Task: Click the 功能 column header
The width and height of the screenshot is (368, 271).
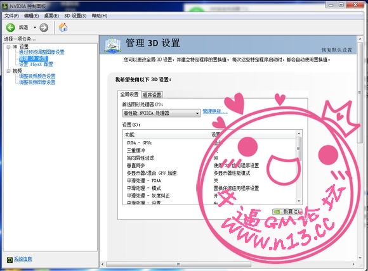Action: click(130, 135)
